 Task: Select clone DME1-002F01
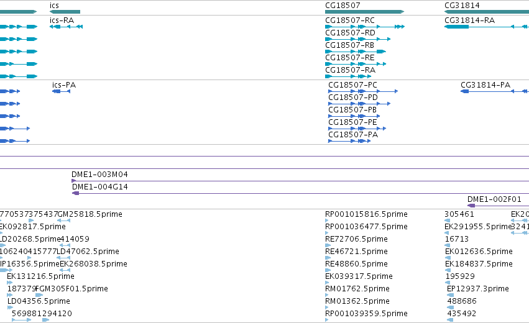[x=494, y=199]
